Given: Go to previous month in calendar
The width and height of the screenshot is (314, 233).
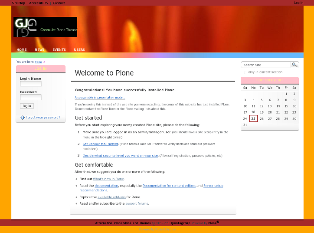Looking at the screenshot, I should (256, 80).
